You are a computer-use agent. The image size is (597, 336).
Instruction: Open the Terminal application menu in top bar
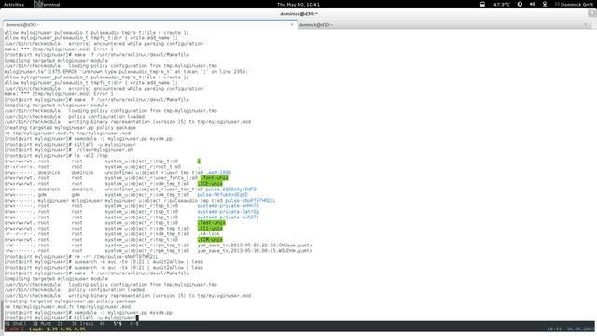(48, 4)
